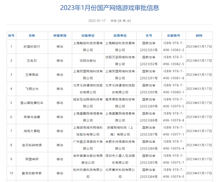Image resolution: width=220 pixels, height=182 pixels.
Task: Click operator 北京摩丰科技有限公司
Action: pyautogui.click(x=120, y=173)
